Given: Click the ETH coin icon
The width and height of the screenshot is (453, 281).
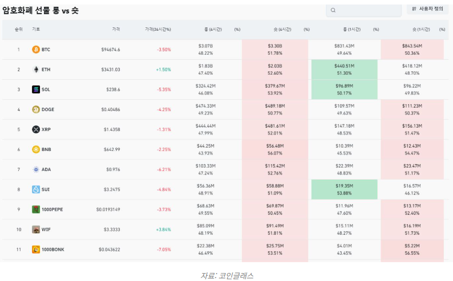Looking at the screenshot, I should [36, 70].
